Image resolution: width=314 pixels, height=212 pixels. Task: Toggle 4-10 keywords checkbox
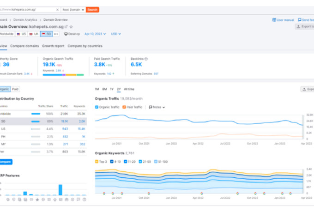112,162
